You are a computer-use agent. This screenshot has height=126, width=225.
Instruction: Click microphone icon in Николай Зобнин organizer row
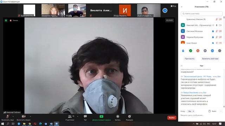coord(217,25)
